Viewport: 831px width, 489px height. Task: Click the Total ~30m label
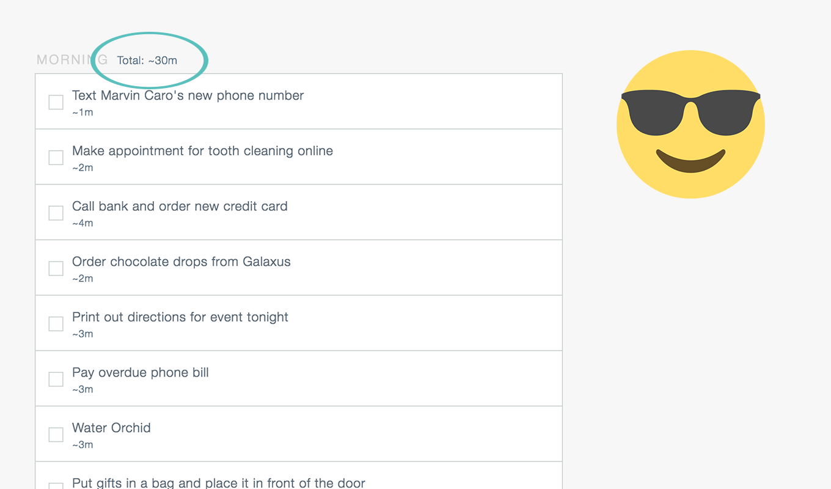pos(147,61)
